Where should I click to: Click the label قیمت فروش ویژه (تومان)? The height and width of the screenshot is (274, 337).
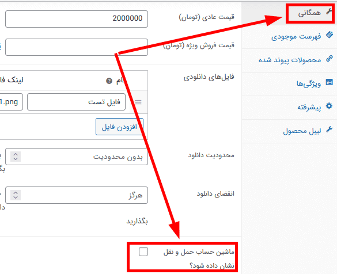tap(199, 45)
